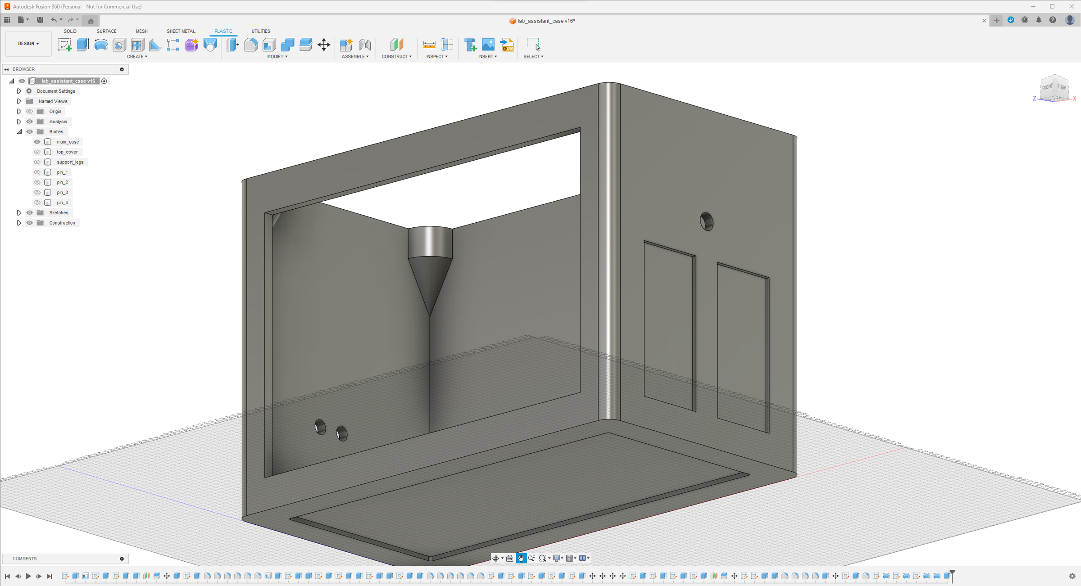The width and height of the screenshot is (1081, 586).
Task: Open the Measure tool icon
Action: (429, 45)
